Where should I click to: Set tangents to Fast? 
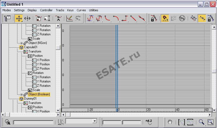tap(107, 18)
